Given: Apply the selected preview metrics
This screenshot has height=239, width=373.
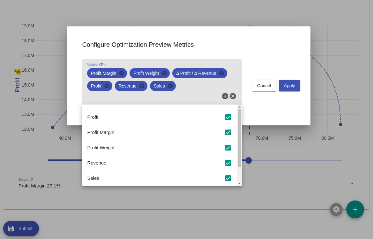Looking at the screenshot, I should click(x=289, y=86).
